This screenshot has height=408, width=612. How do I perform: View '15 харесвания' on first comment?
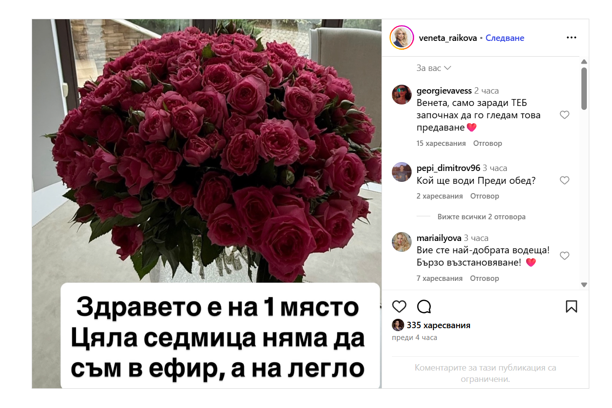pyautogui.click(x=441, y=143)
